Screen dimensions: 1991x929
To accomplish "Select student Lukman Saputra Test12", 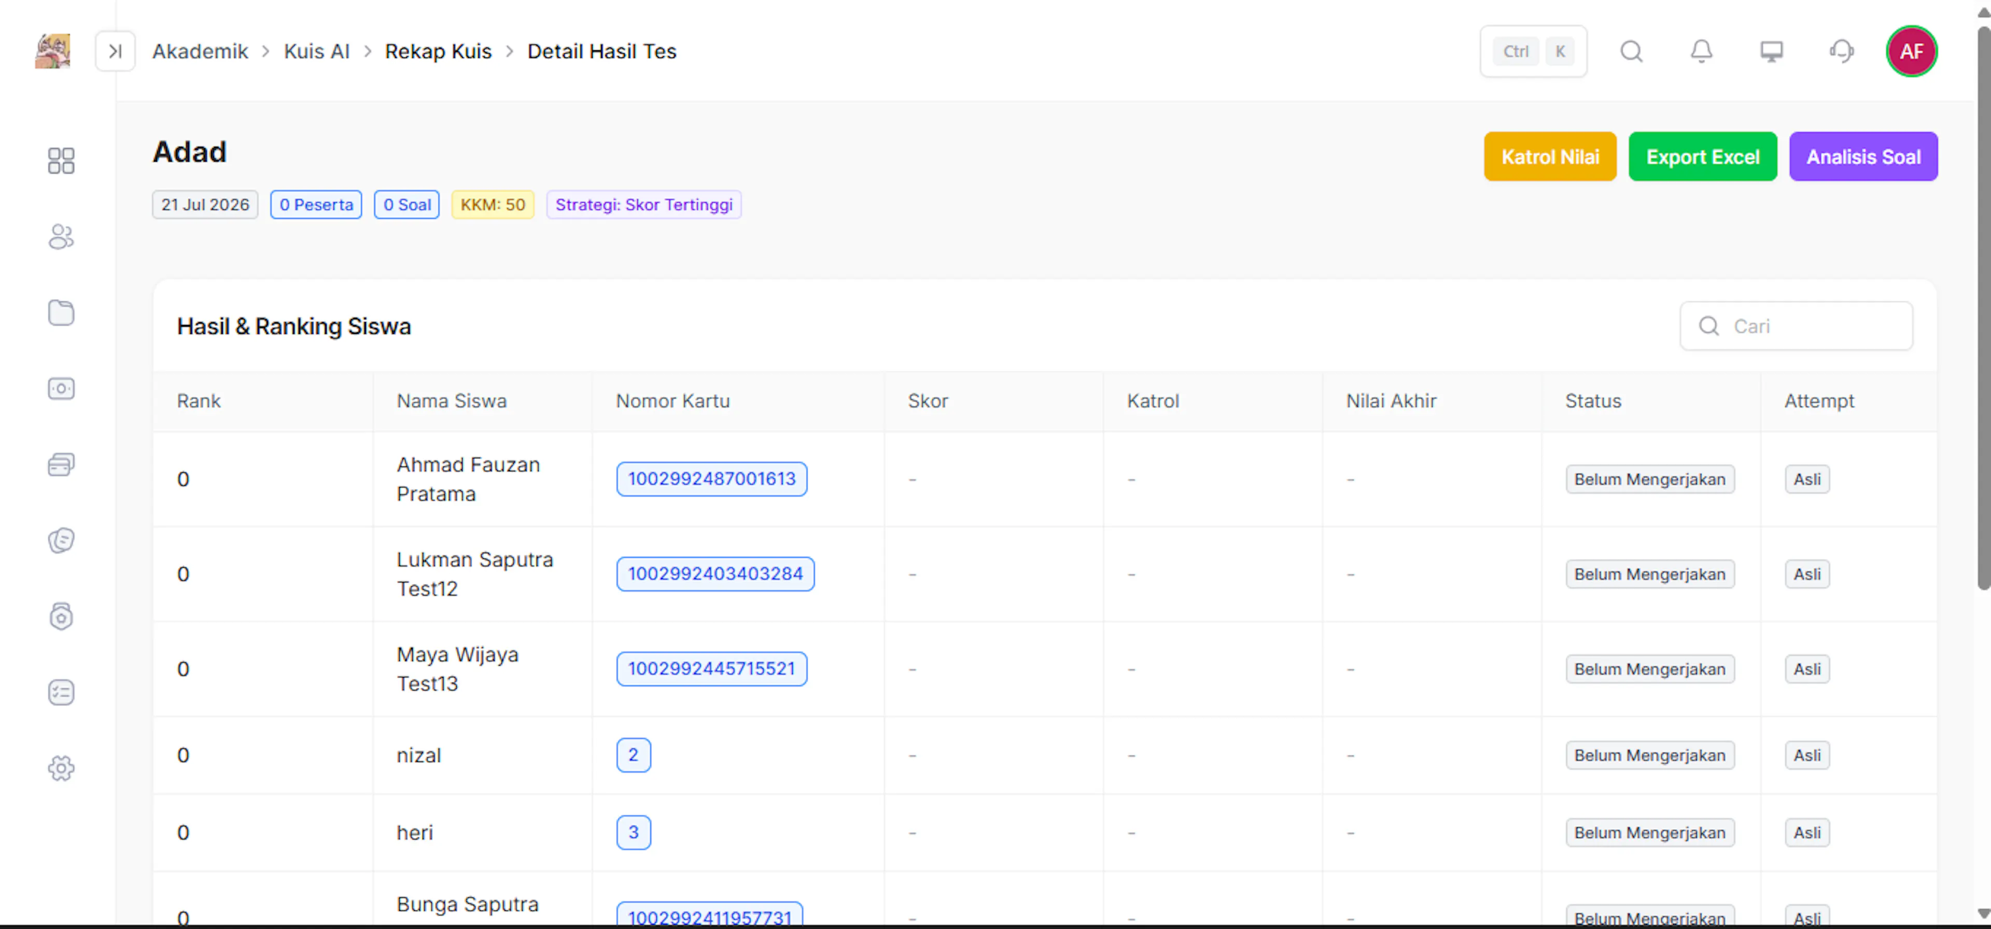I will click(474, 574).
